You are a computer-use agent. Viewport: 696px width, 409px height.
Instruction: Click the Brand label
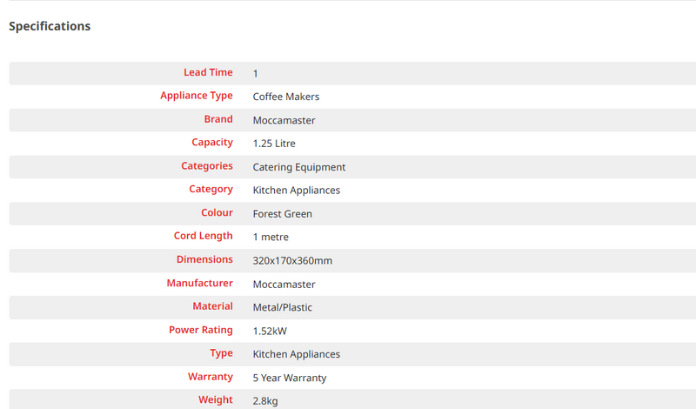tap(218, 119)
